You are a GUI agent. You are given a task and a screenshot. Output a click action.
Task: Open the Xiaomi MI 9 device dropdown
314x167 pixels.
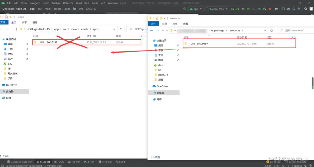pos(217,9)
